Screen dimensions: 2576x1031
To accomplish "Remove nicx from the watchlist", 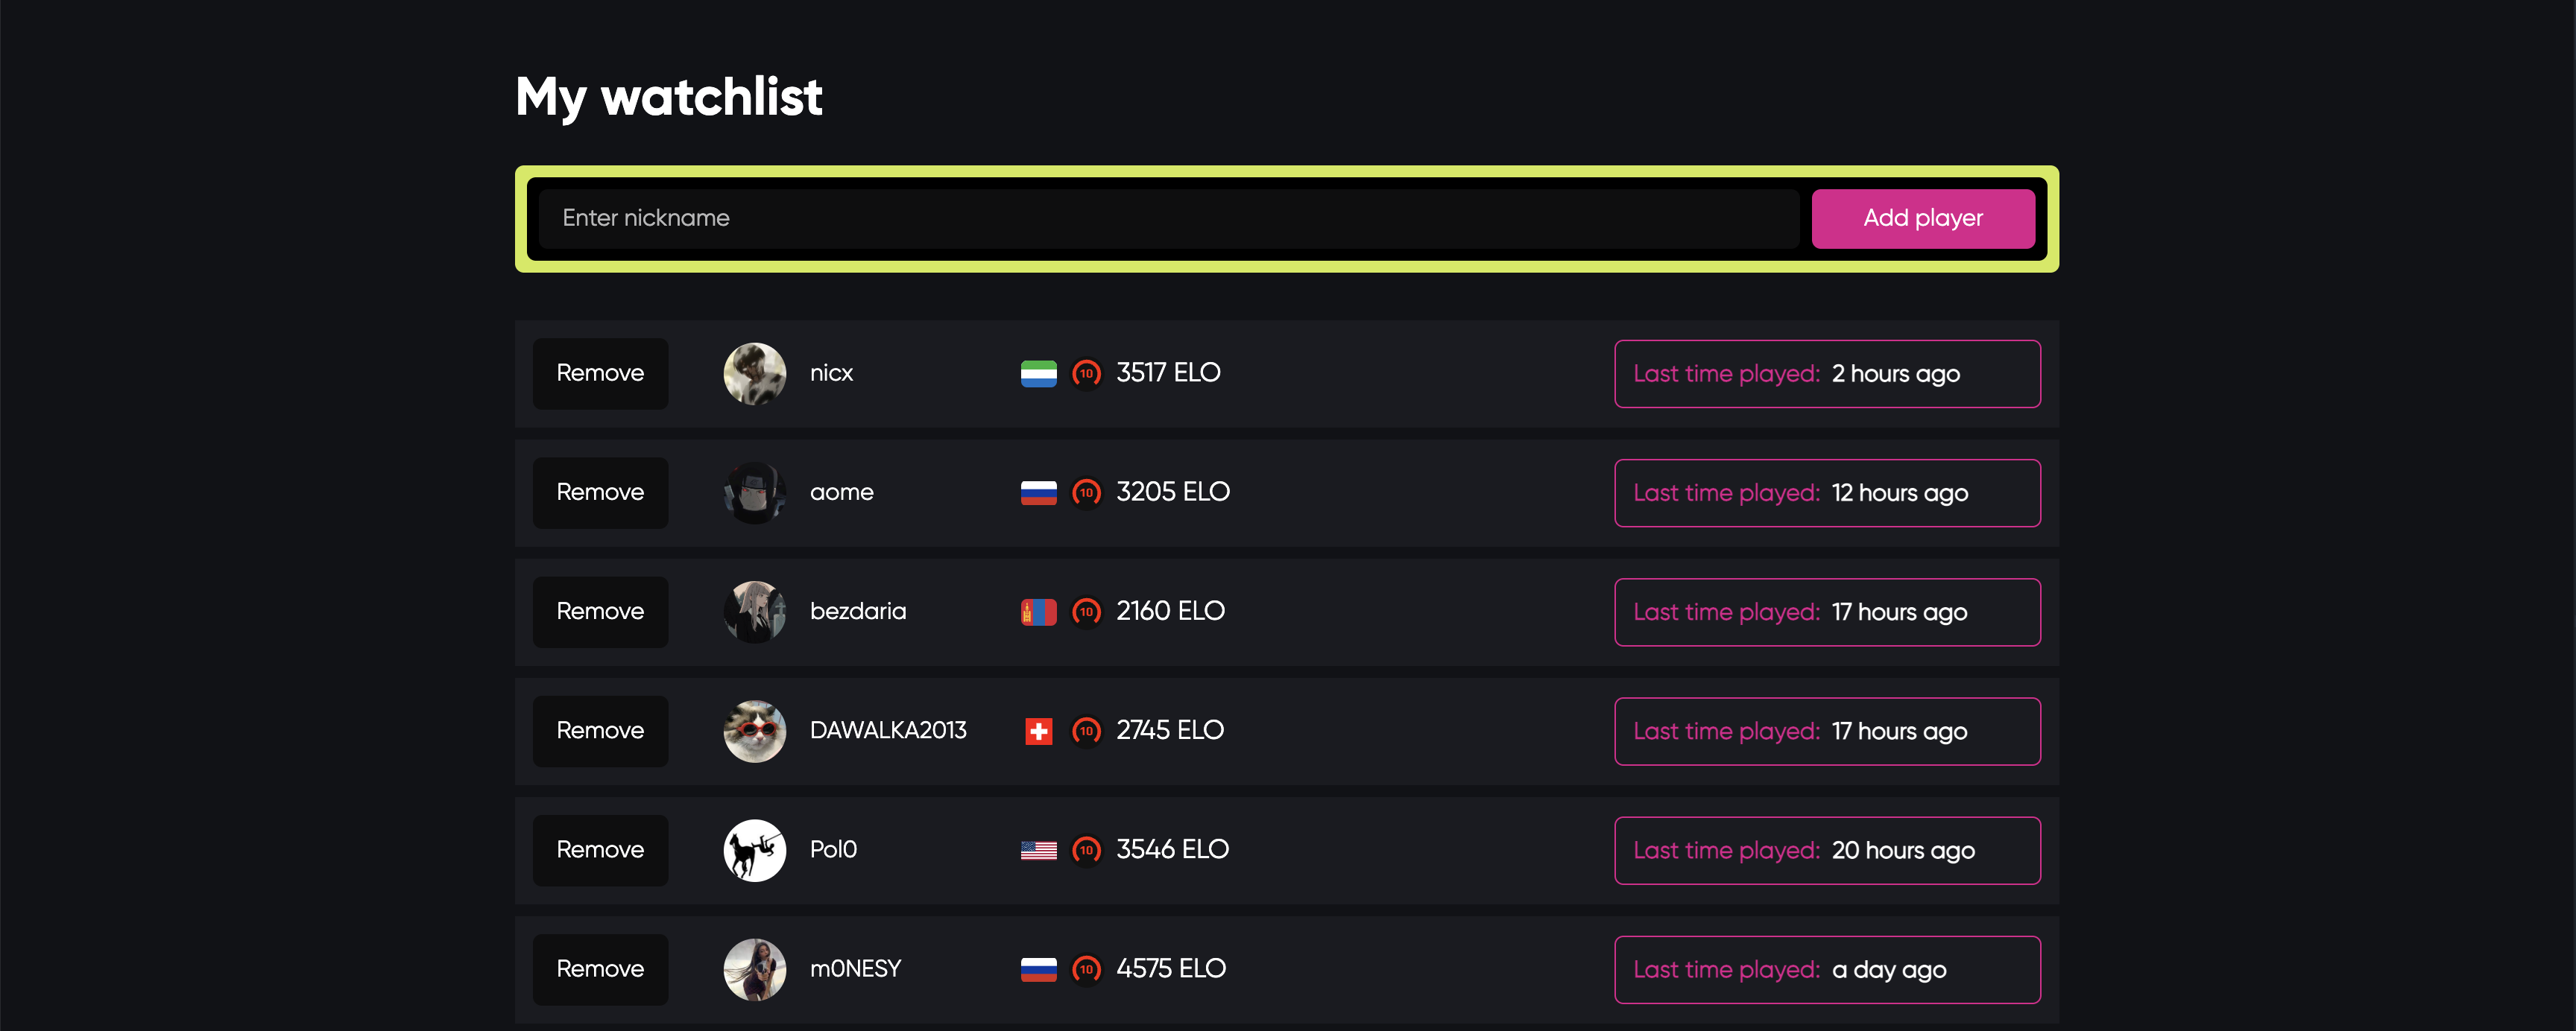I will pos(600,372).
